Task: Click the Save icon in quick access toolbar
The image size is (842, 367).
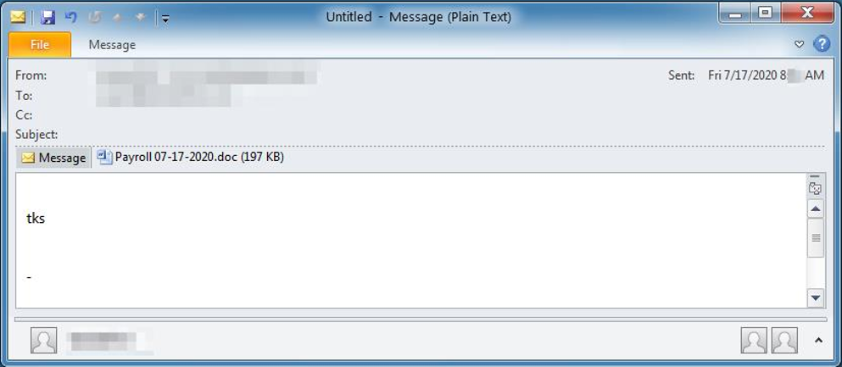Action: point(48,17)
